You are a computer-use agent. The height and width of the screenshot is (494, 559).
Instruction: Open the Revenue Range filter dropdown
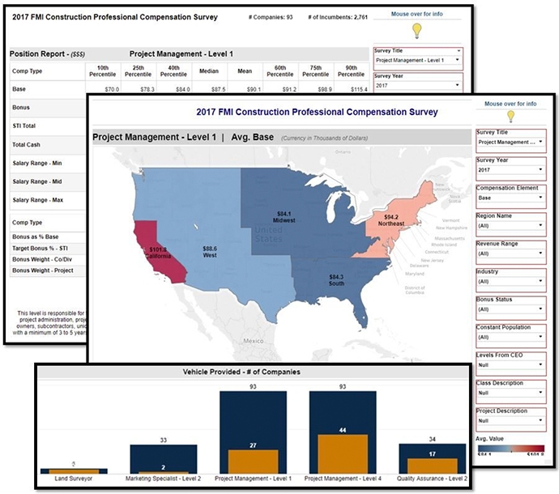coord(510,253)
